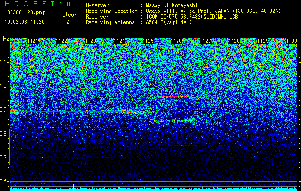Click the meteor count value 2
The width and height of the screenshot is (301, 191).
tap(68, 22)
